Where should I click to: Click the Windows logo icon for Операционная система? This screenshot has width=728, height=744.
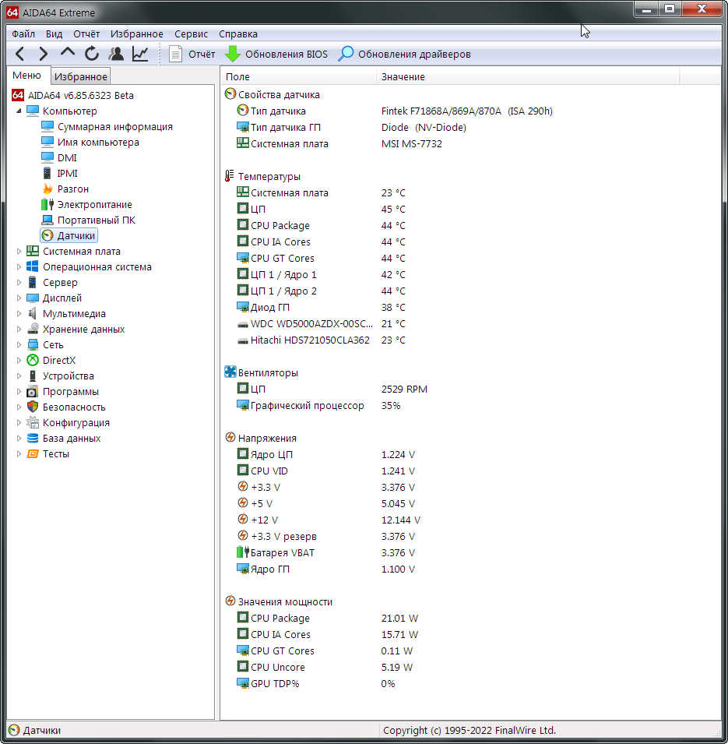(33, 266)
